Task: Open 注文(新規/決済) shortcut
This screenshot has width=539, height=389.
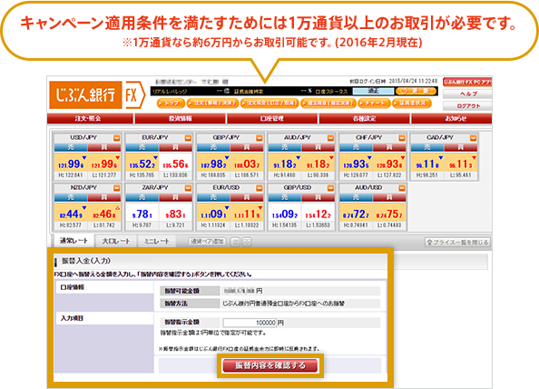Action: click(212, 103)
